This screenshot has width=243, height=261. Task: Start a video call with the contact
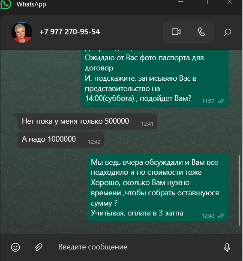click(x=176, y=32)
